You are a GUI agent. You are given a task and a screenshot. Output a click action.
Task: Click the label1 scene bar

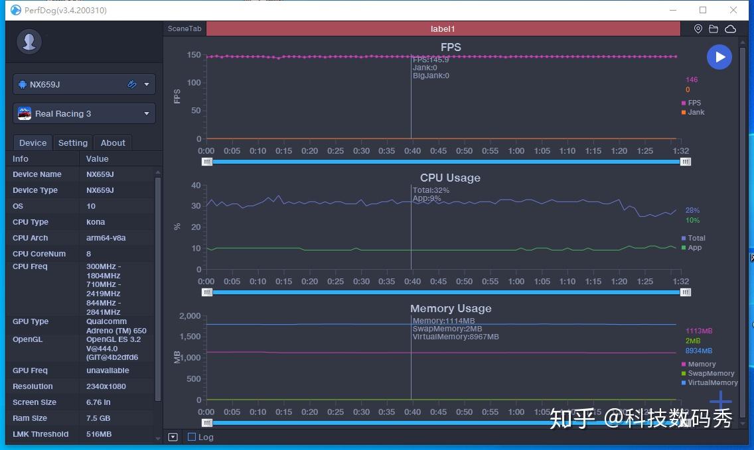coord(443,28)
